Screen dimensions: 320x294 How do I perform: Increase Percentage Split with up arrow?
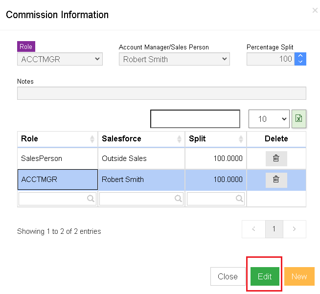coord(300,56)
